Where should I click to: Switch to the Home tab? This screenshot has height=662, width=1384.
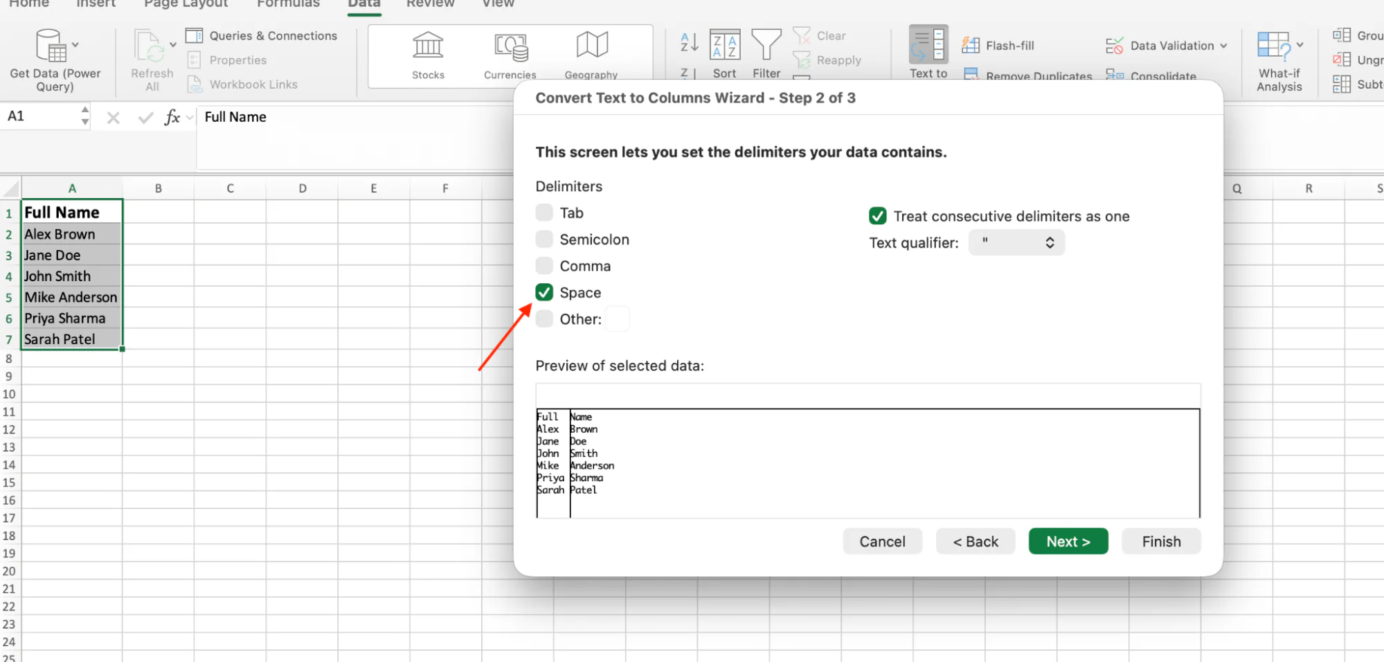pos(28,3)
